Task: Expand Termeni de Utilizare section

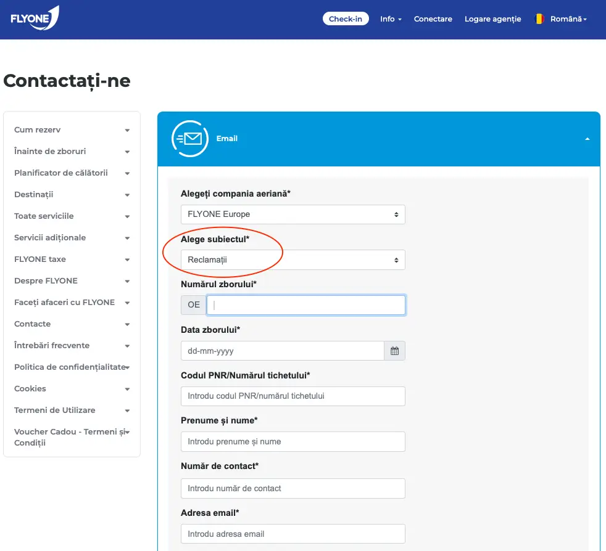Action: tap(72, 410)
